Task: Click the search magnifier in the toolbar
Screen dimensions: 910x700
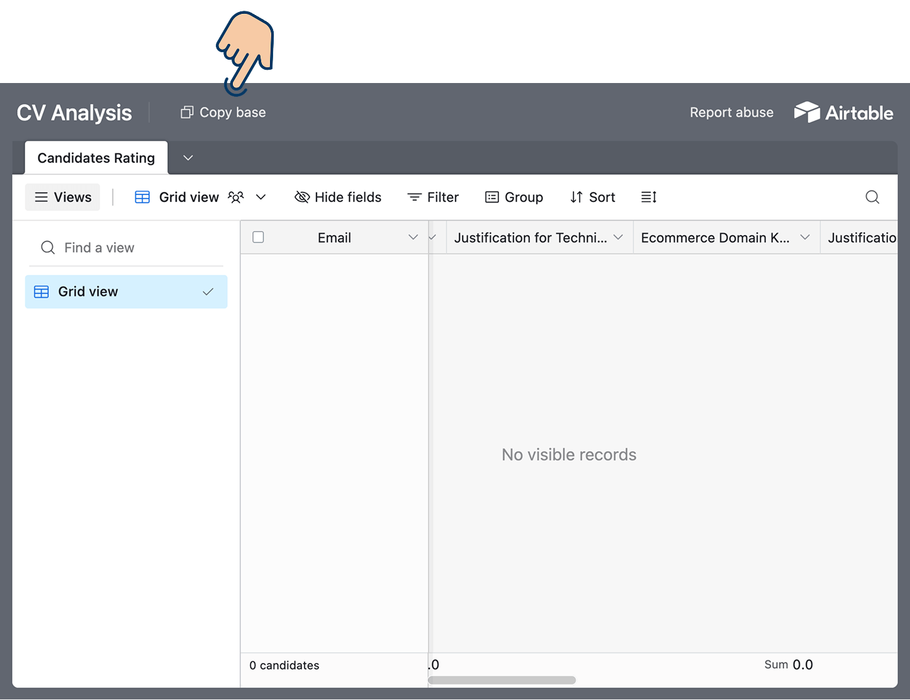Action: click(x=872, y=197)
